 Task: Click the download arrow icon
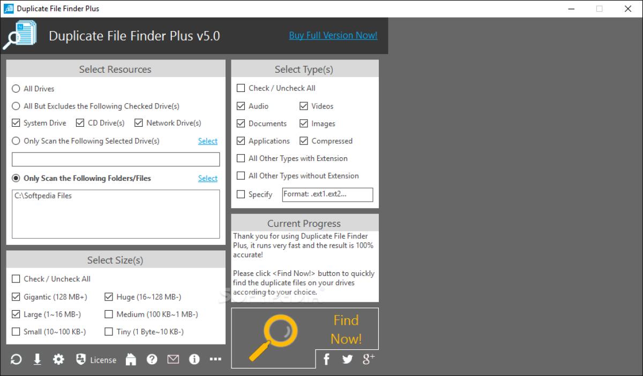[38, 359]
